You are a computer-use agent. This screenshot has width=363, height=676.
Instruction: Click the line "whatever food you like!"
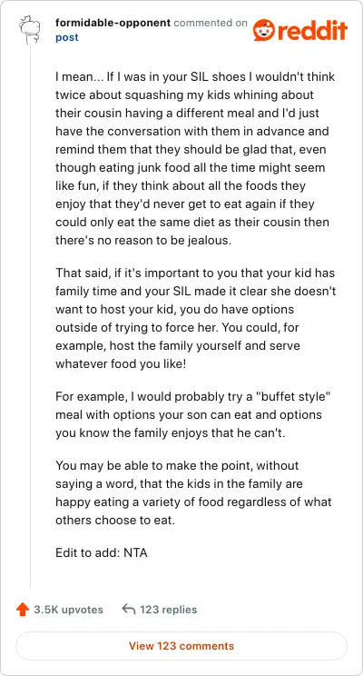pos(121,363)
